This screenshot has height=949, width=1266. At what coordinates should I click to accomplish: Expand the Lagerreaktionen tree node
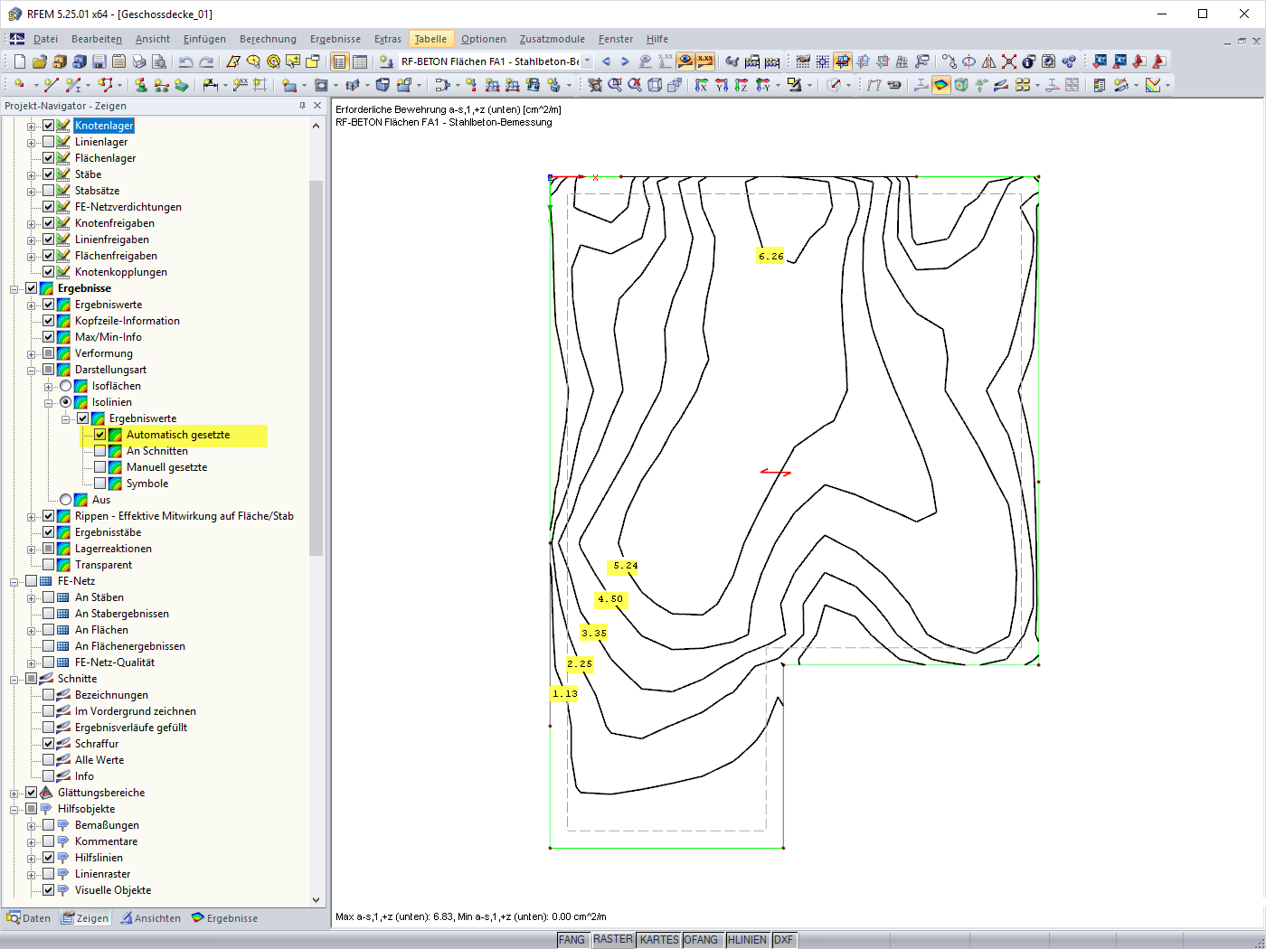32,550
